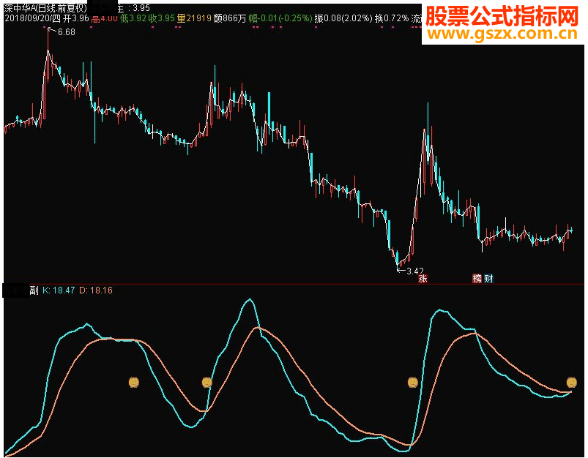
Task: Click the low price value 低3.92
Action: tap(133, 18)
